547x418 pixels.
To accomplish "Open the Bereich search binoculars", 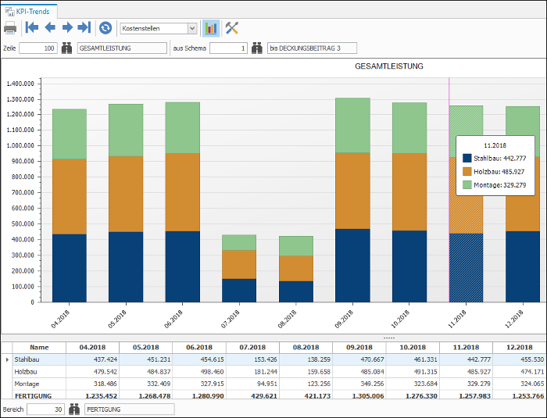I will point(74,409).
